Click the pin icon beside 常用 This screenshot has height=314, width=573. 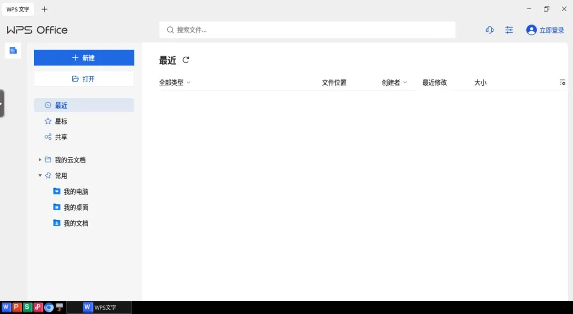click(x=48, y=175)
